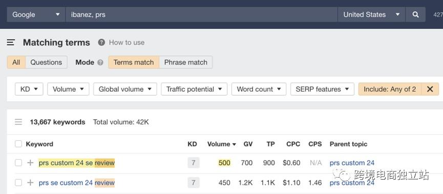This screenshot has height=194, width=443.
Task: Click the GV value 700
Action: 247,163
